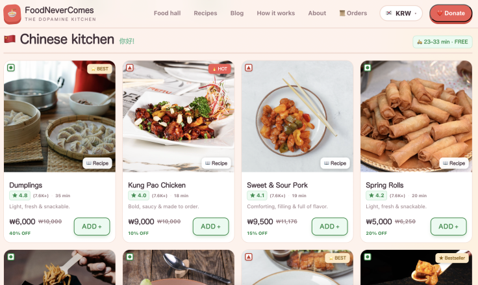This screenshot has width=478, height=285.
Task: Click the BEST badge on Dumplings image
Action: [x=99, y=69]
